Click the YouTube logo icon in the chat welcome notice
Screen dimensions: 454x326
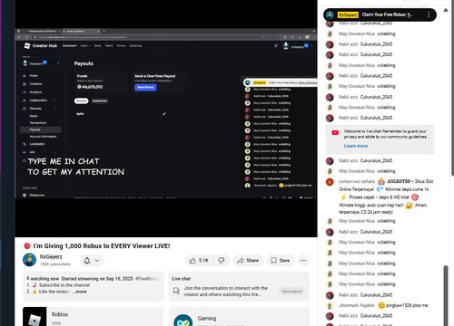[335, 133]
